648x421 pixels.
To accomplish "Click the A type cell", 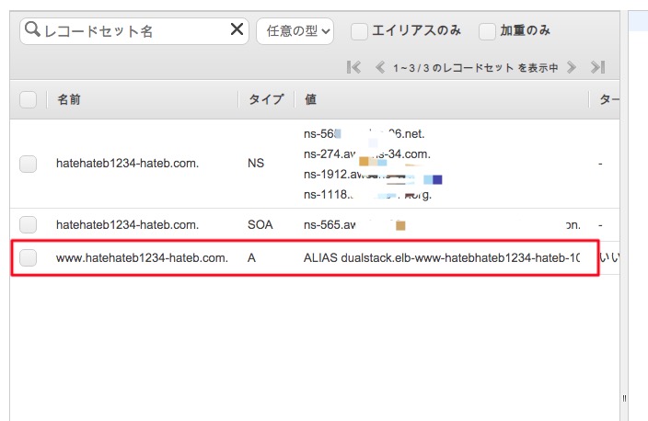I will click(251, 258).
